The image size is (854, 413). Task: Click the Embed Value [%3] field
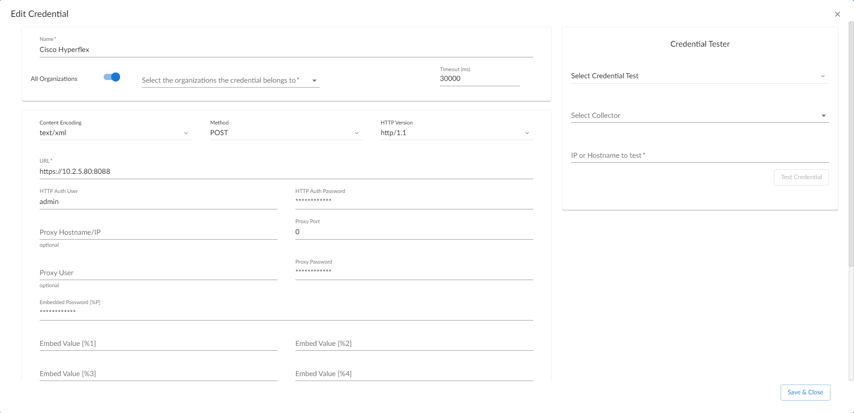click(x=158, y=374)
